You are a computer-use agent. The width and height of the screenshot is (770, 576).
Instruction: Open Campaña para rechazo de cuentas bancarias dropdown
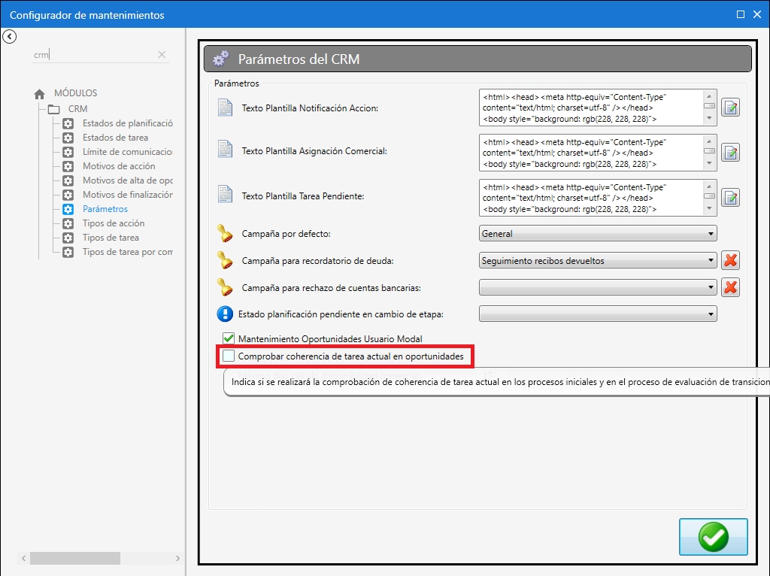coord(598,287)
